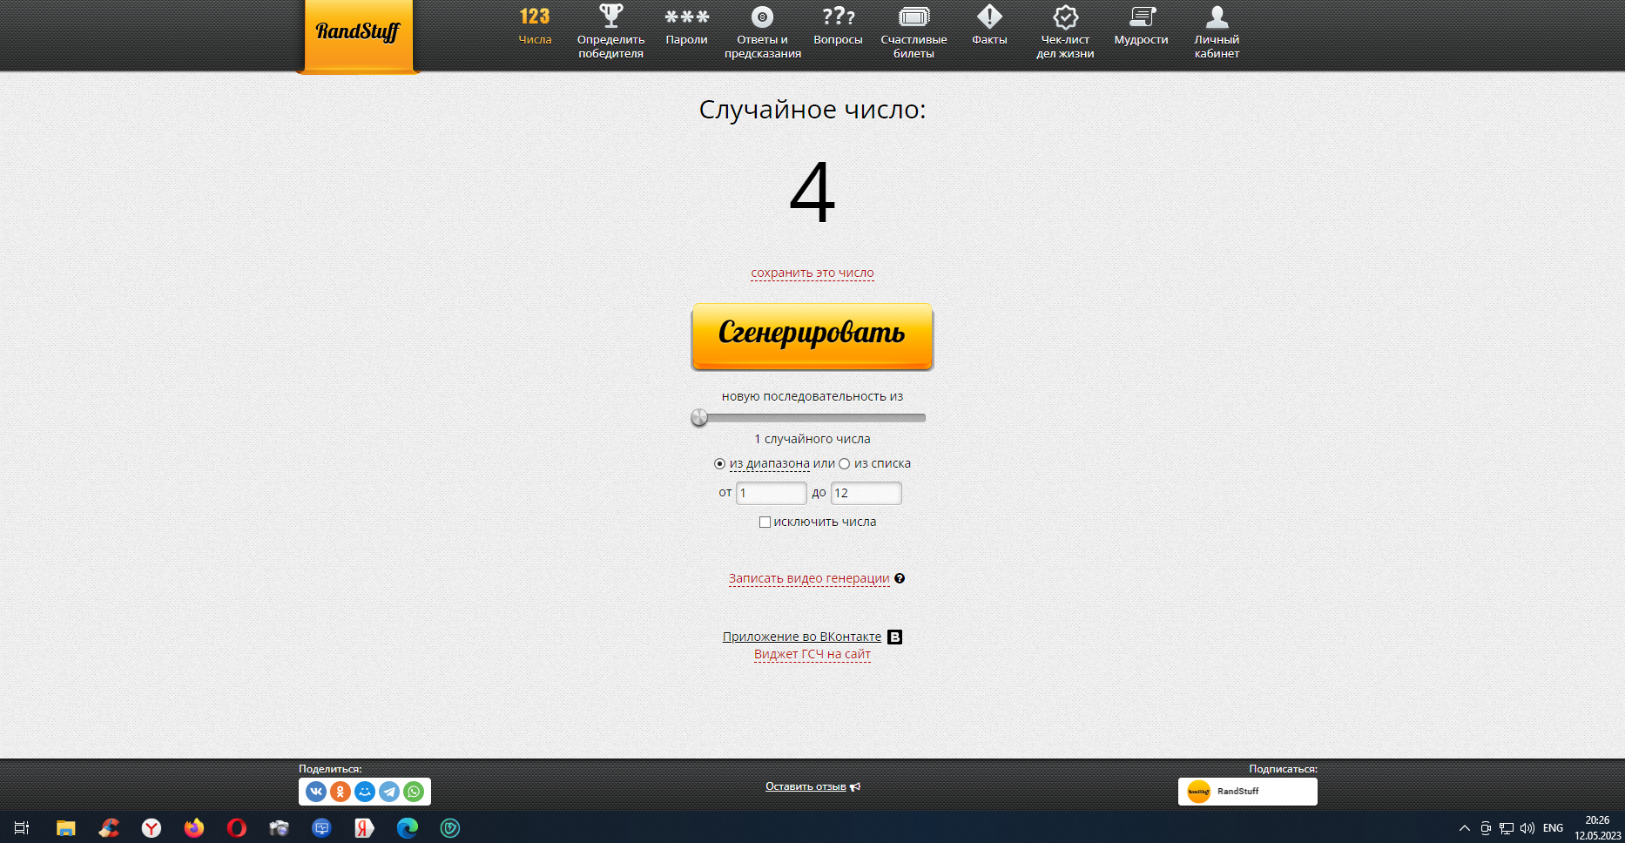Click the 'сохранить это число' link

(x=812, y=273)
